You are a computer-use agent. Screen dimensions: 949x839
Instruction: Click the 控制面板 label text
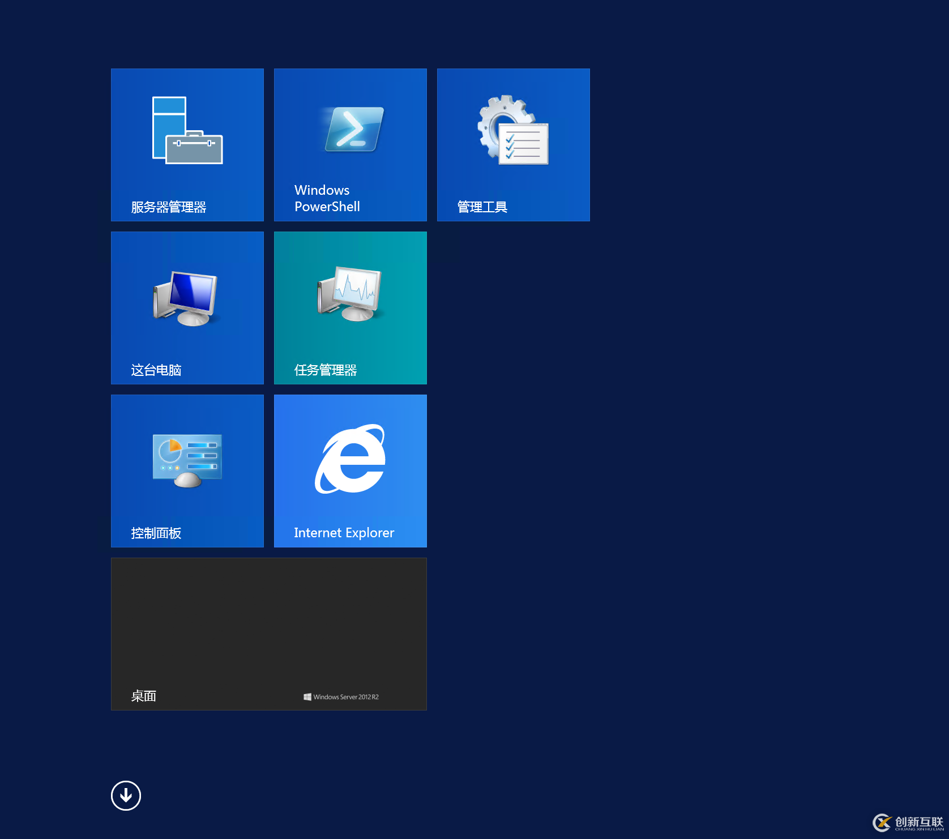pyautogui.click(x=156, y=533)
